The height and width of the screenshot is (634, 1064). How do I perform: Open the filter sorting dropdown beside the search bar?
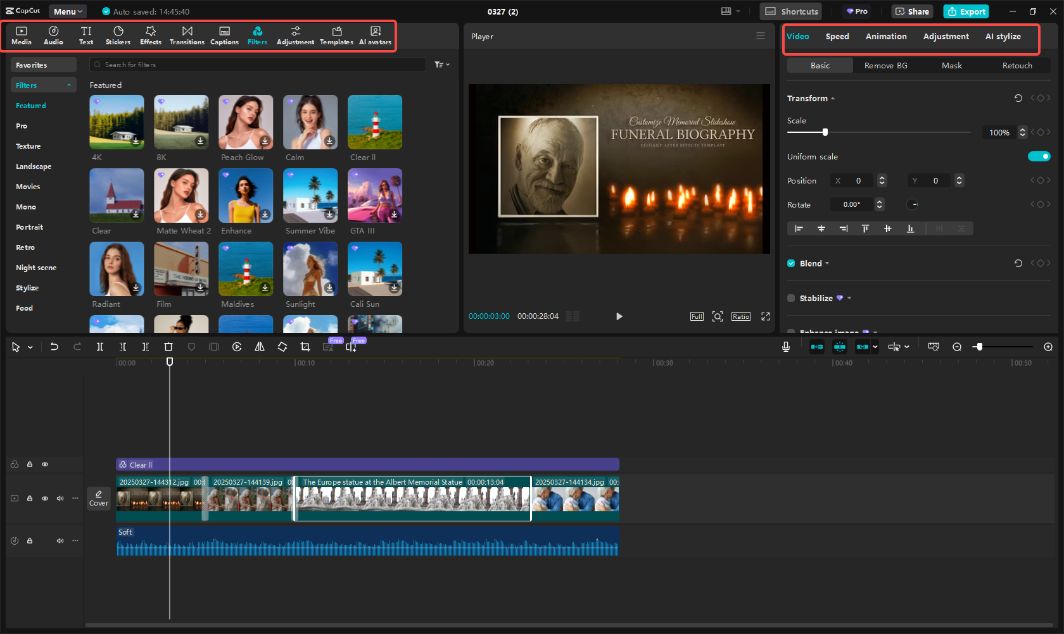[441, 64]
